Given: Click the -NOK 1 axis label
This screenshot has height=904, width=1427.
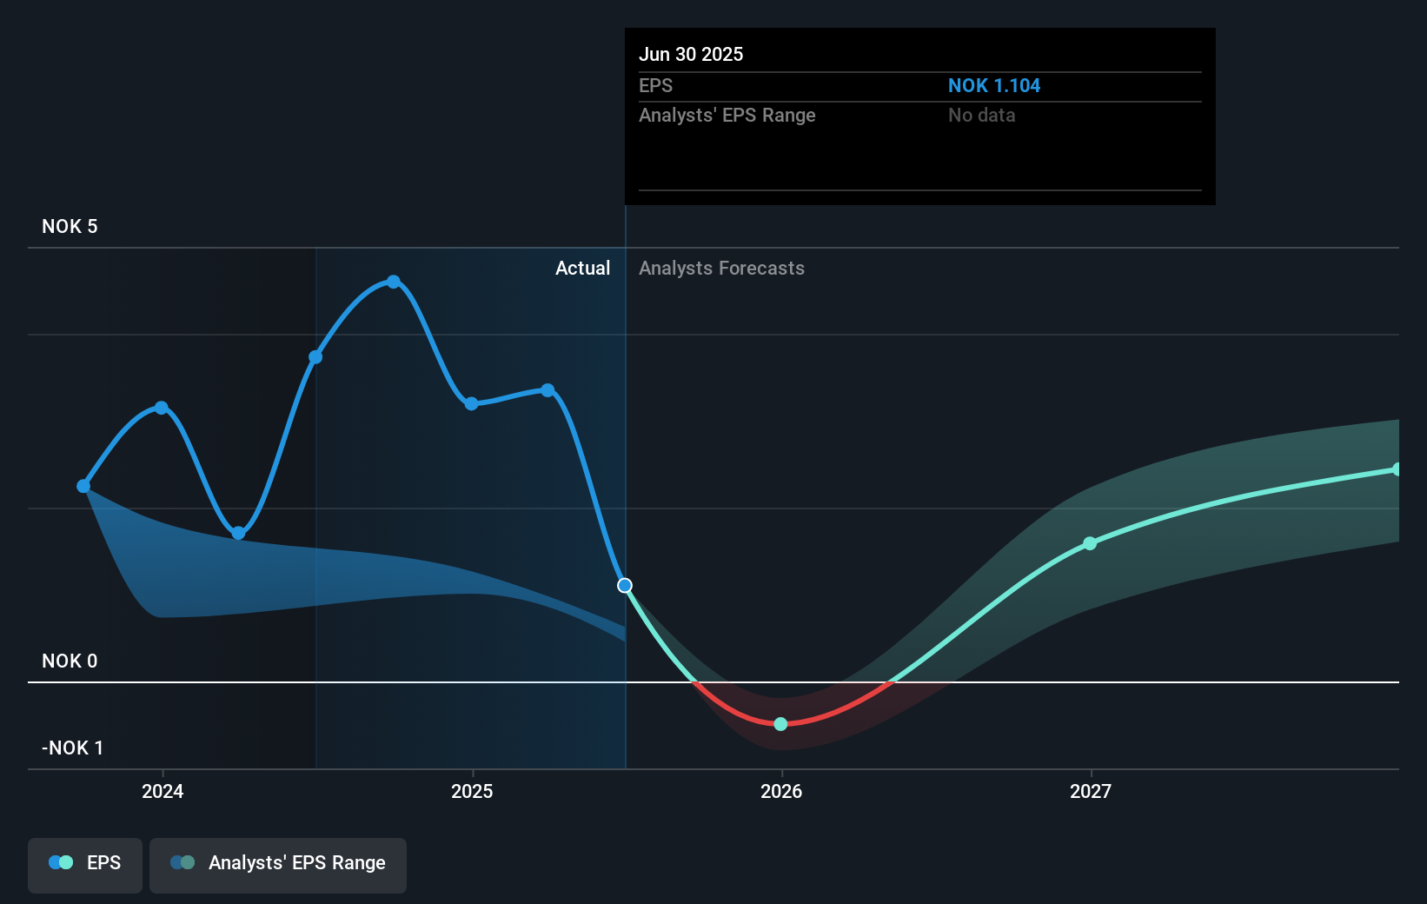Looking at the screenshot, I should (73, 748).
